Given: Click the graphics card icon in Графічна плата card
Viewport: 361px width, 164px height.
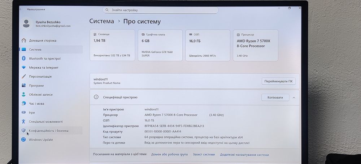Looking at the screenshot, I should click(143, 35).
